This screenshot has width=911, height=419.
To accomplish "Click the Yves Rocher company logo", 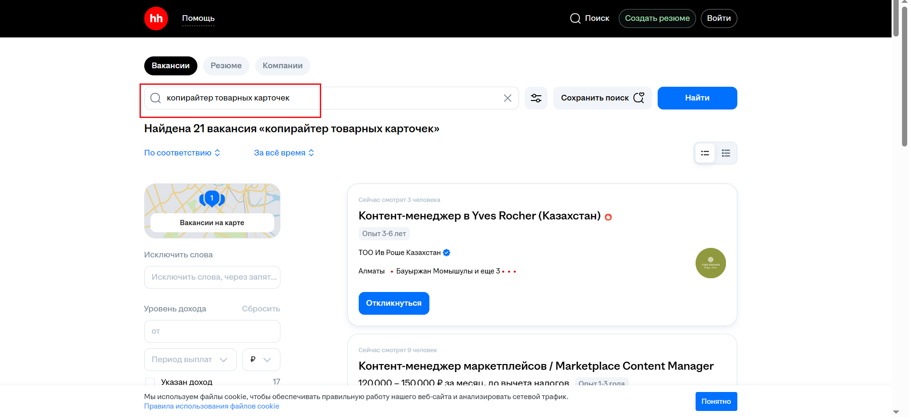I will [x=710, y=263].
